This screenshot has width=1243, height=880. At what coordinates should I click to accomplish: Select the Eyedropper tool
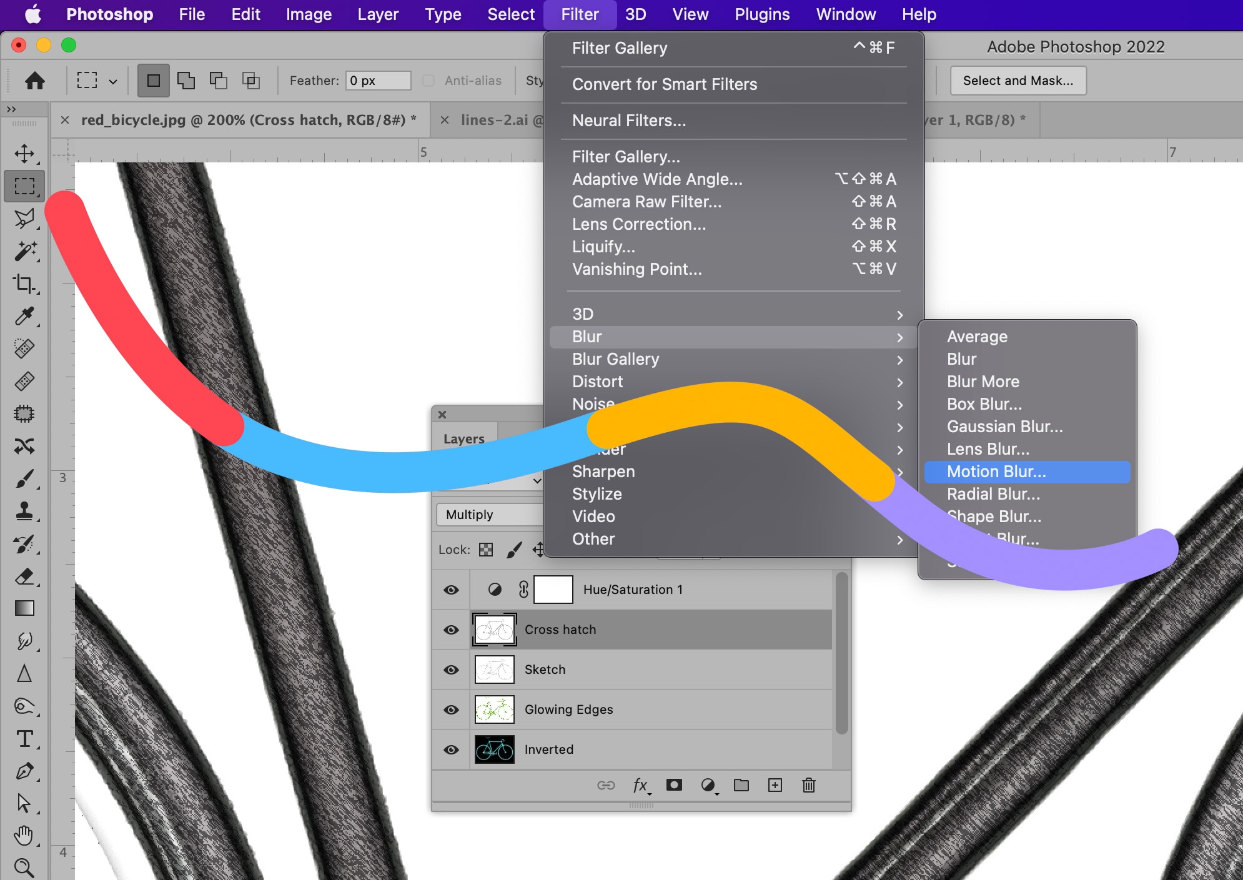[x=24, y=316]
